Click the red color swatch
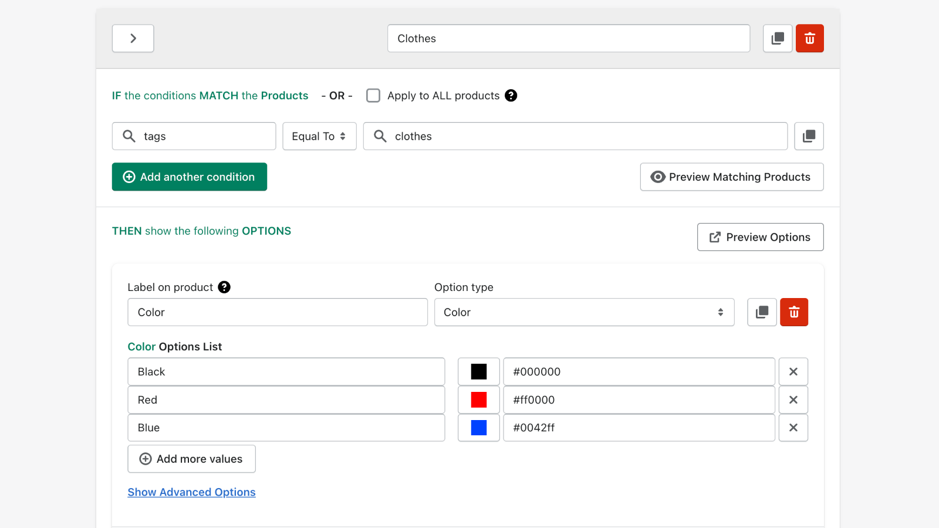 (478, 400)
